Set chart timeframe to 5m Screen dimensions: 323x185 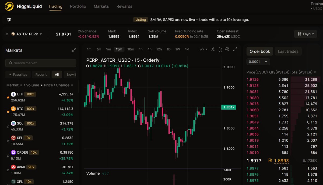point(108,49)
